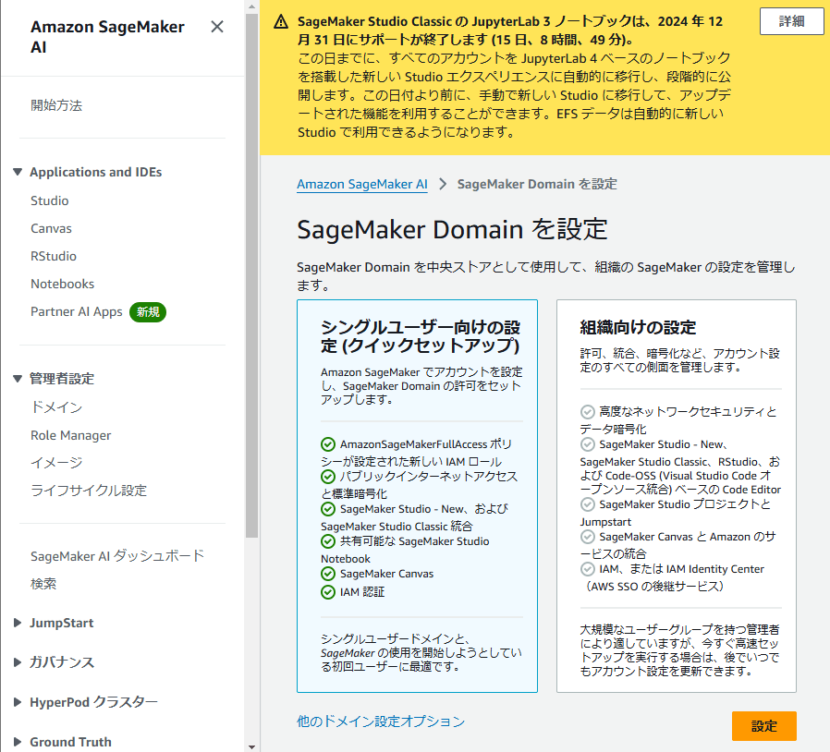Expand the JumpStart section
The height and width of the screenshot is (752, 830).
point(18,623)
